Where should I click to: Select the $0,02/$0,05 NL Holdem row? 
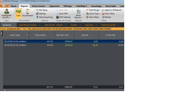tap(64, 45)
